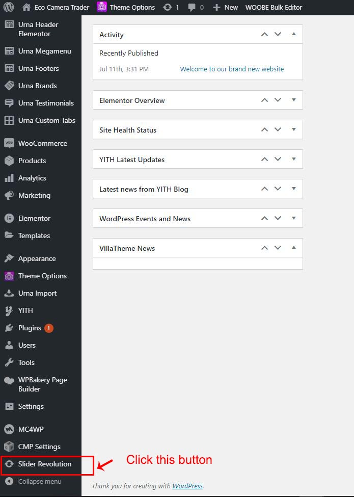Click the Slider Revolution refresh icon
Screen dimensions: 354x497
9,464
